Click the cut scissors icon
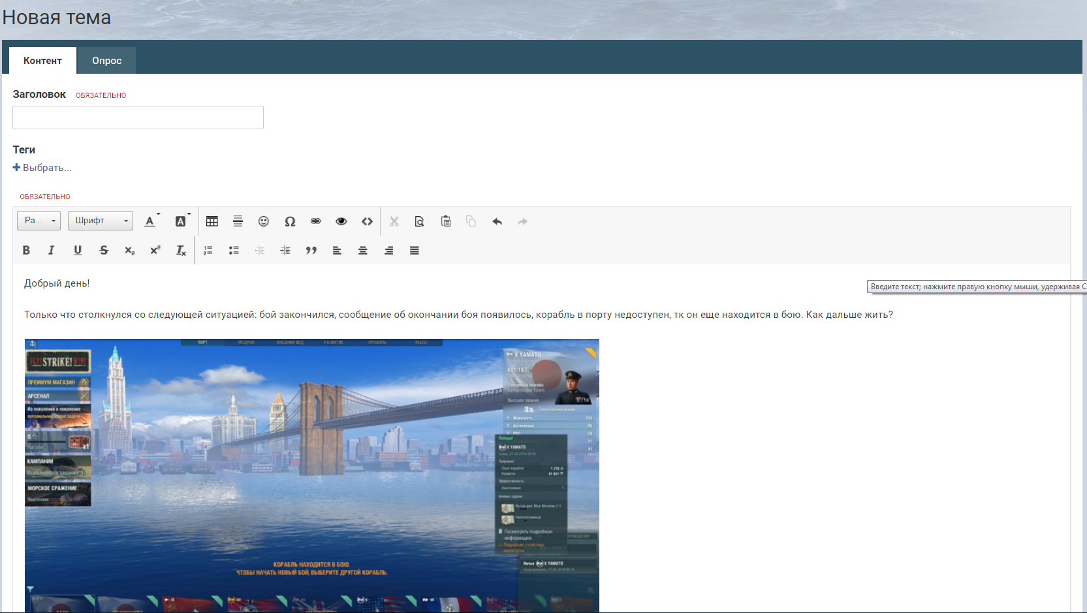1087x613 pixels. [x=394, y=221]
